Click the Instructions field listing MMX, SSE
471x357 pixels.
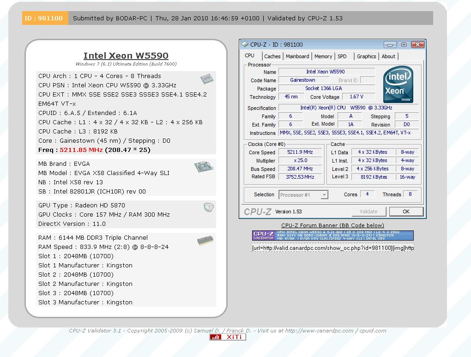349,133
